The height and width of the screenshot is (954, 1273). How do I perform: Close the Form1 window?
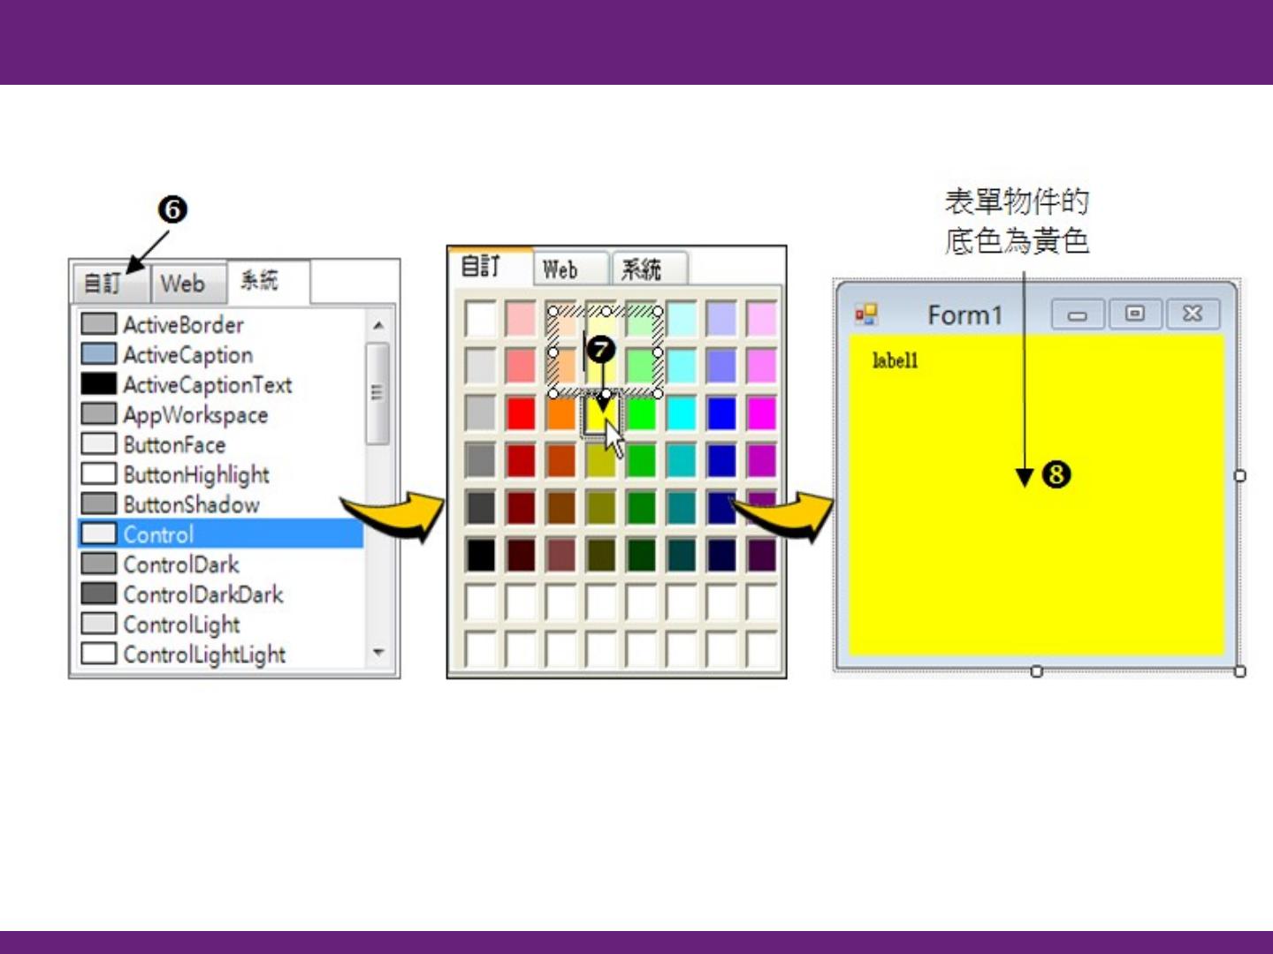[1192, 314]
